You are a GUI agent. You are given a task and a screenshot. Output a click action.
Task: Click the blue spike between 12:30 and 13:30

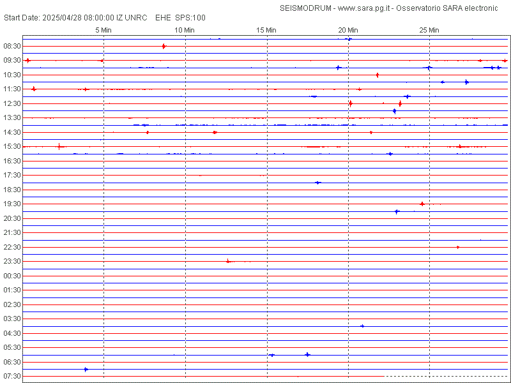click(394, 111)
